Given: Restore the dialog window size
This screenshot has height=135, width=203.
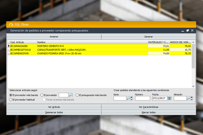Looking at the screenshot, I should click(x=188, y=31).
